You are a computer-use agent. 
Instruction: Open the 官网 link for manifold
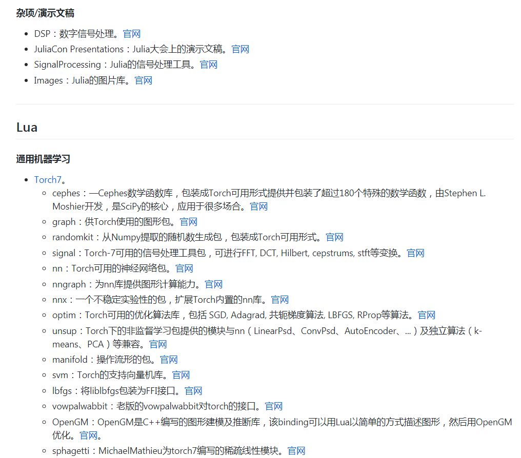[169, 360]
